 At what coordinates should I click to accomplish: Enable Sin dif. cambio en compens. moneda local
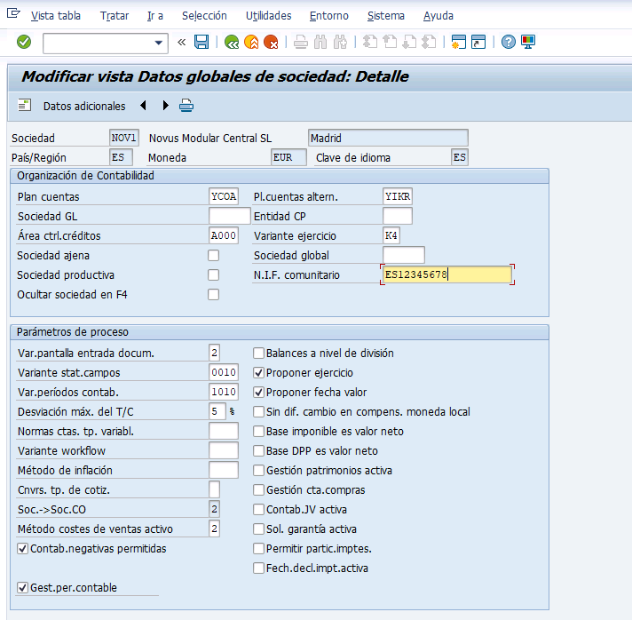click(x=258, y=411)
